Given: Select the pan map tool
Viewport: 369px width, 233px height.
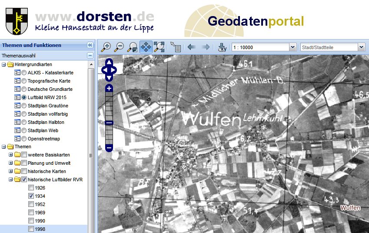Looking at the screenshot, I should (146, 47).
